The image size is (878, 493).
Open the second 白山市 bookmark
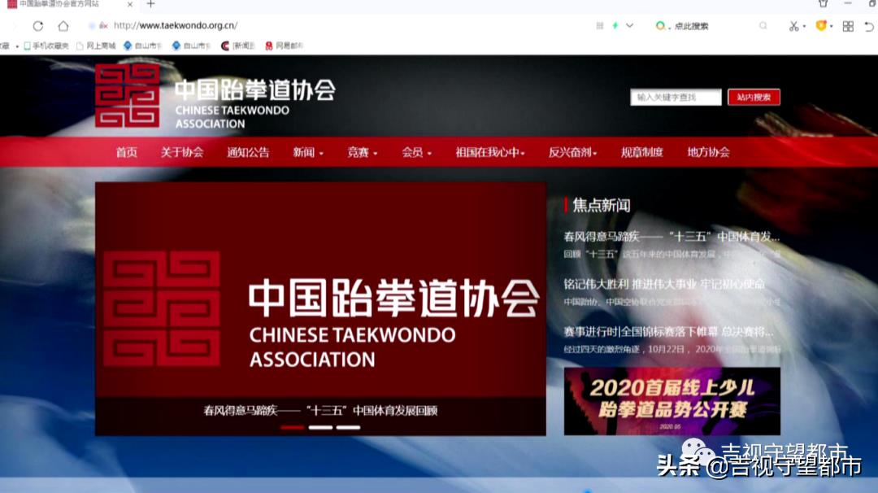coord(191,46)
